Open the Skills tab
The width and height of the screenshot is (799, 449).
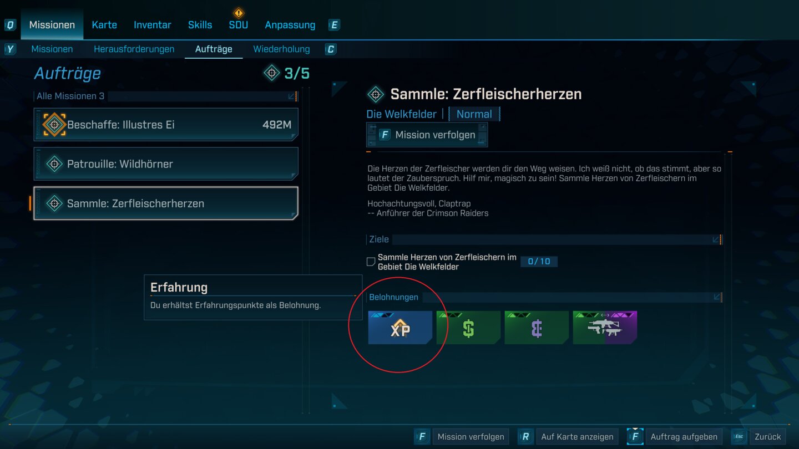pyautogui.click(x=200, y=25)
